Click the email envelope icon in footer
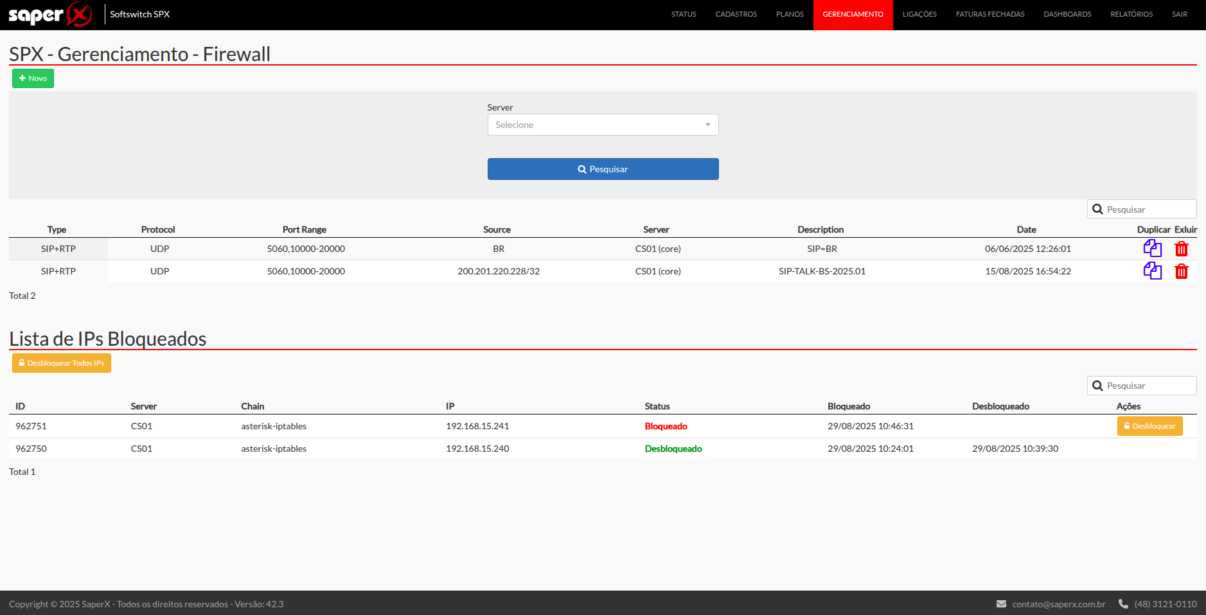The width and height of the screenshot is (1206, 615). [1001, 604]
